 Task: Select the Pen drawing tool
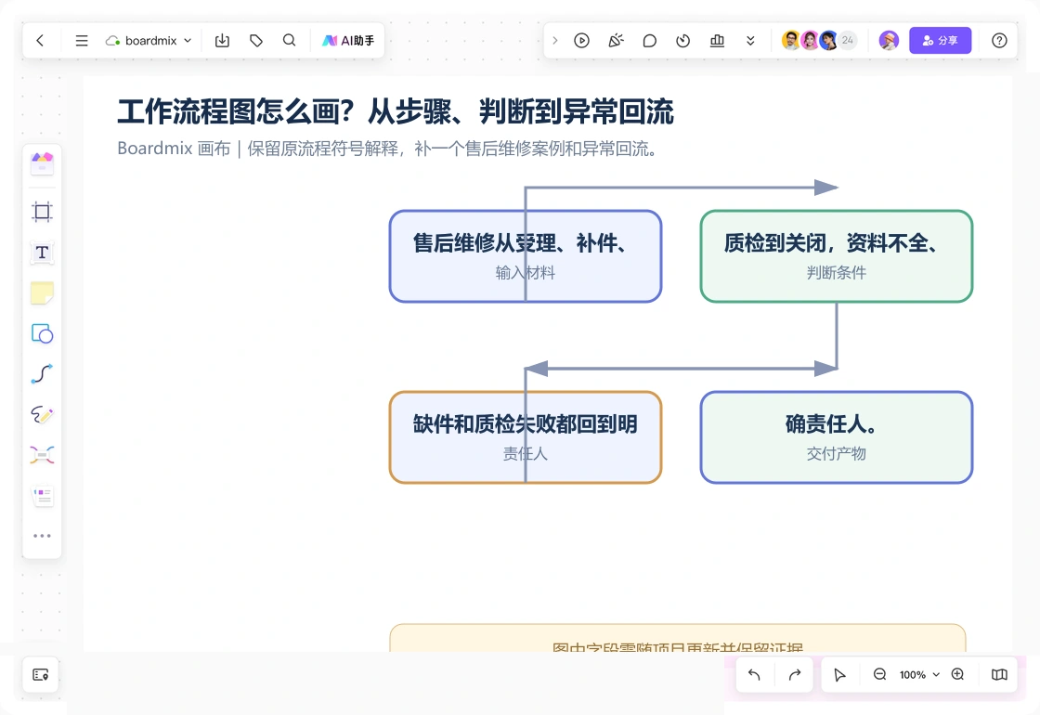(x=42, y=414)
